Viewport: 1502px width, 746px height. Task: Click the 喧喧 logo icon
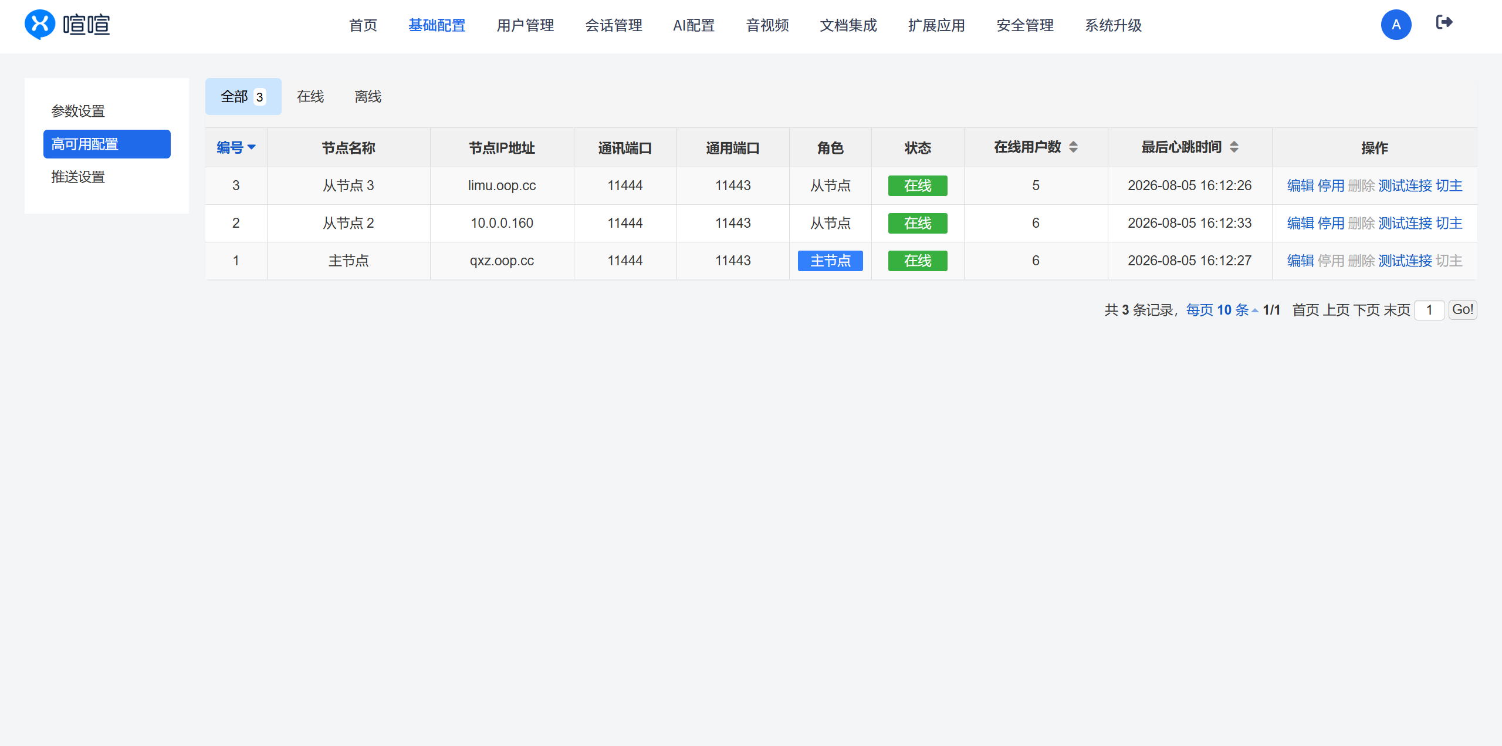40,25
